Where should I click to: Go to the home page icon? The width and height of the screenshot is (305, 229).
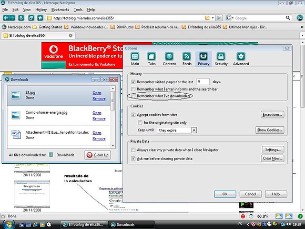click(40, 18)
